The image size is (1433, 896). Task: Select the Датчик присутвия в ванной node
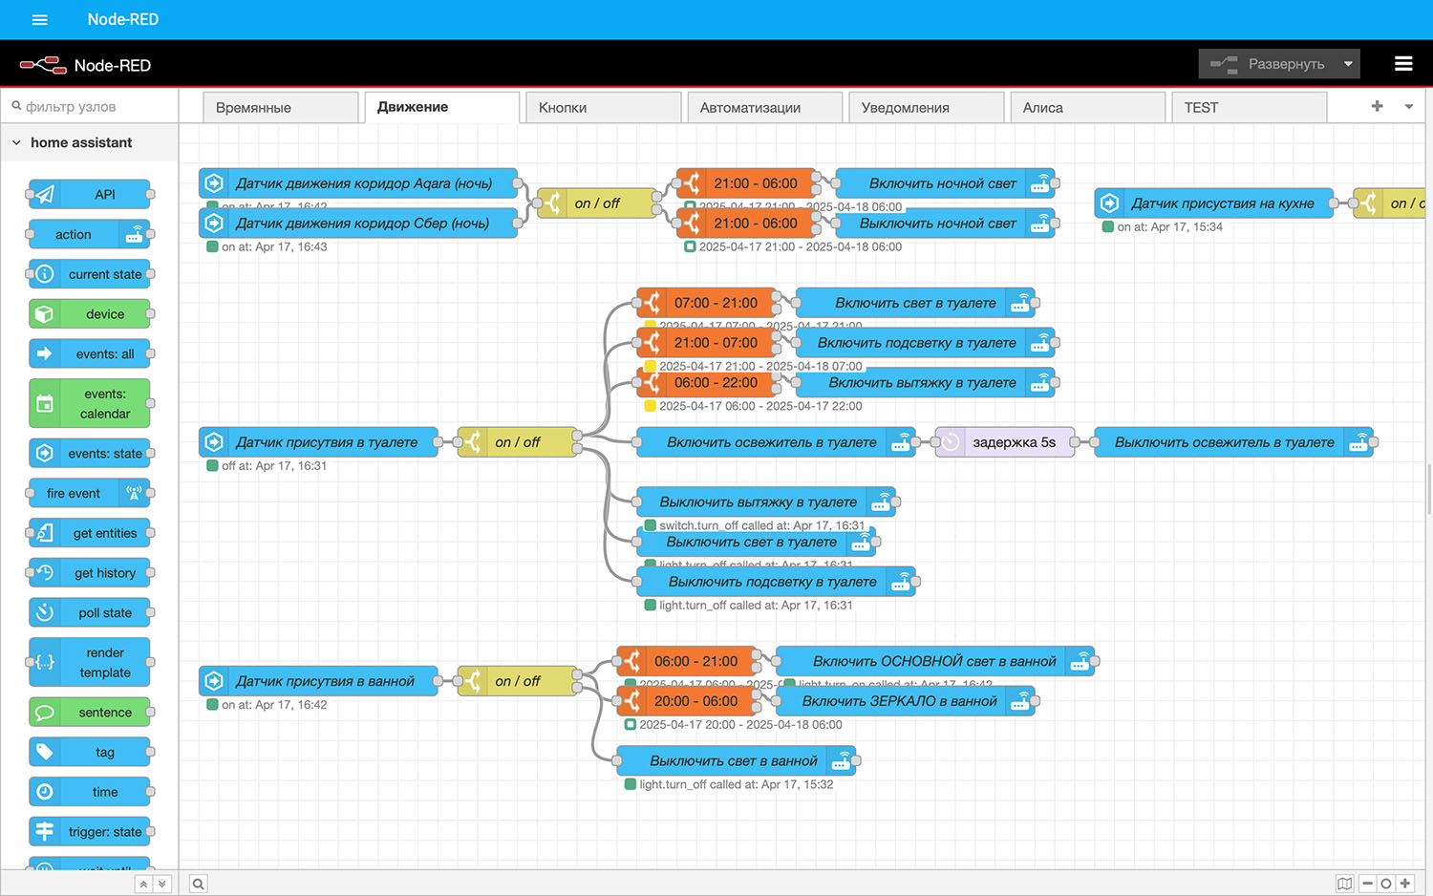[x=318, y=681]
